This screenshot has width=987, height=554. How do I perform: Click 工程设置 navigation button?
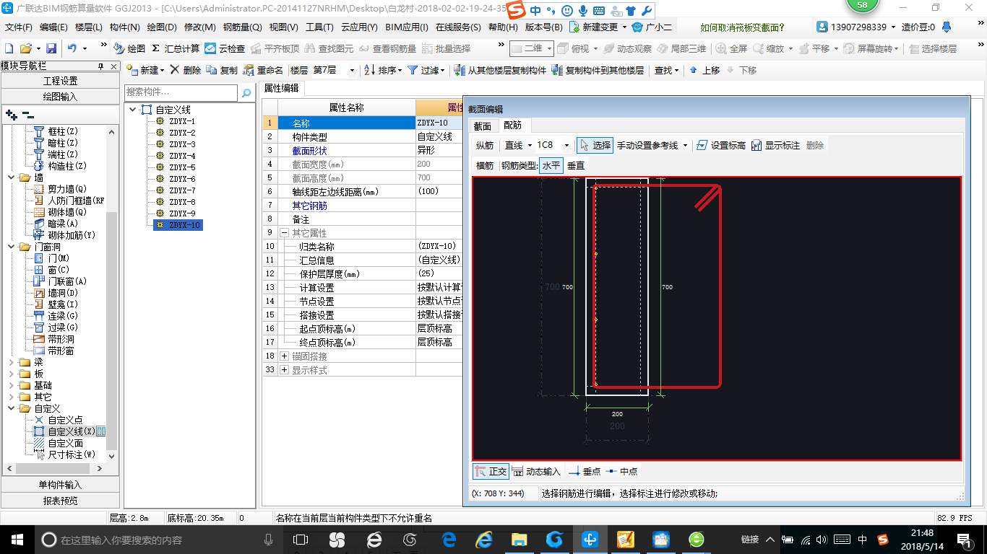[60, 81]
